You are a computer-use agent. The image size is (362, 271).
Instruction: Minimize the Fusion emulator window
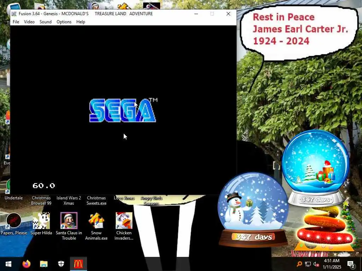(x=196, y=14)
